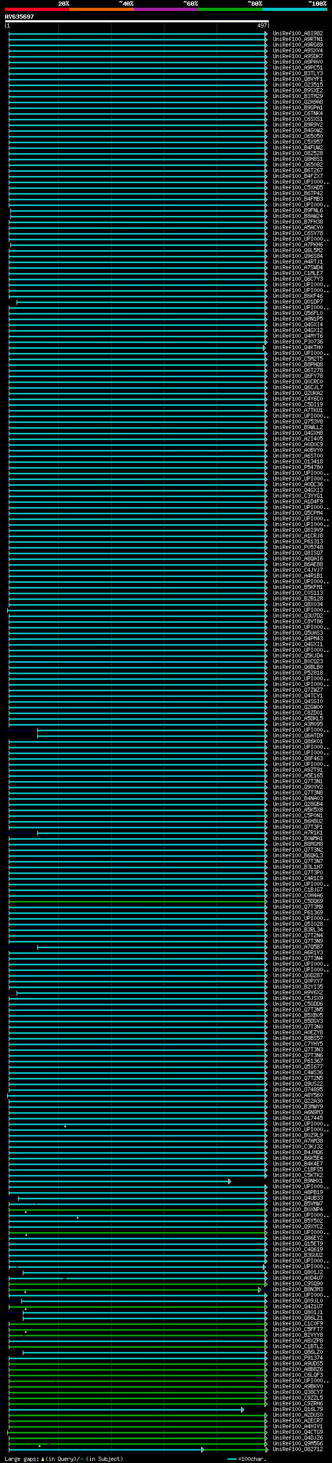Open hit UniRef100_A9V6X2

[x=298, y=993]
